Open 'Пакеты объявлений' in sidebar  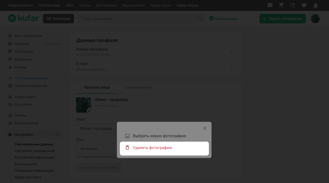click(x=31, y=86)
